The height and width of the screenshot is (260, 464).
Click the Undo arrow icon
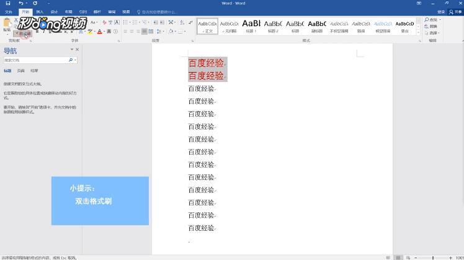click(x=20, y=3)
